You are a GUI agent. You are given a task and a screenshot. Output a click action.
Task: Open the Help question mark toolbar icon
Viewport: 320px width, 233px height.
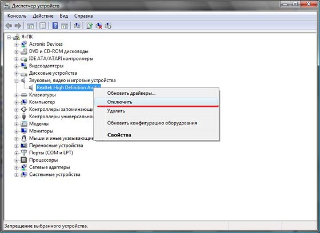(55, 26)
